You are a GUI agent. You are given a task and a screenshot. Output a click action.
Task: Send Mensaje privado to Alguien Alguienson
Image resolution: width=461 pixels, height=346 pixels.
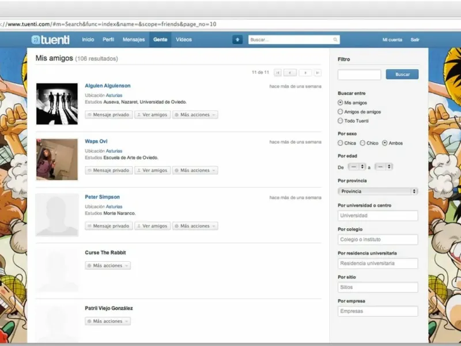click(x=109, y=115)
